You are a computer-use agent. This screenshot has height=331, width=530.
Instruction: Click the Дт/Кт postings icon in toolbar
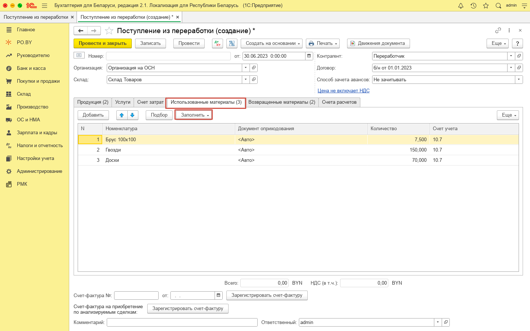click(218, 43)
